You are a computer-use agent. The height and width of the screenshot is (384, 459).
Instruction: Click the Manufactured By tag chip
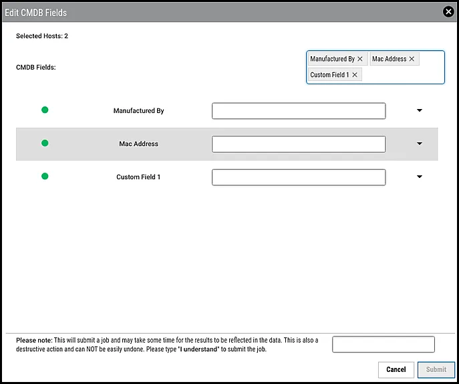click(337, 59)
